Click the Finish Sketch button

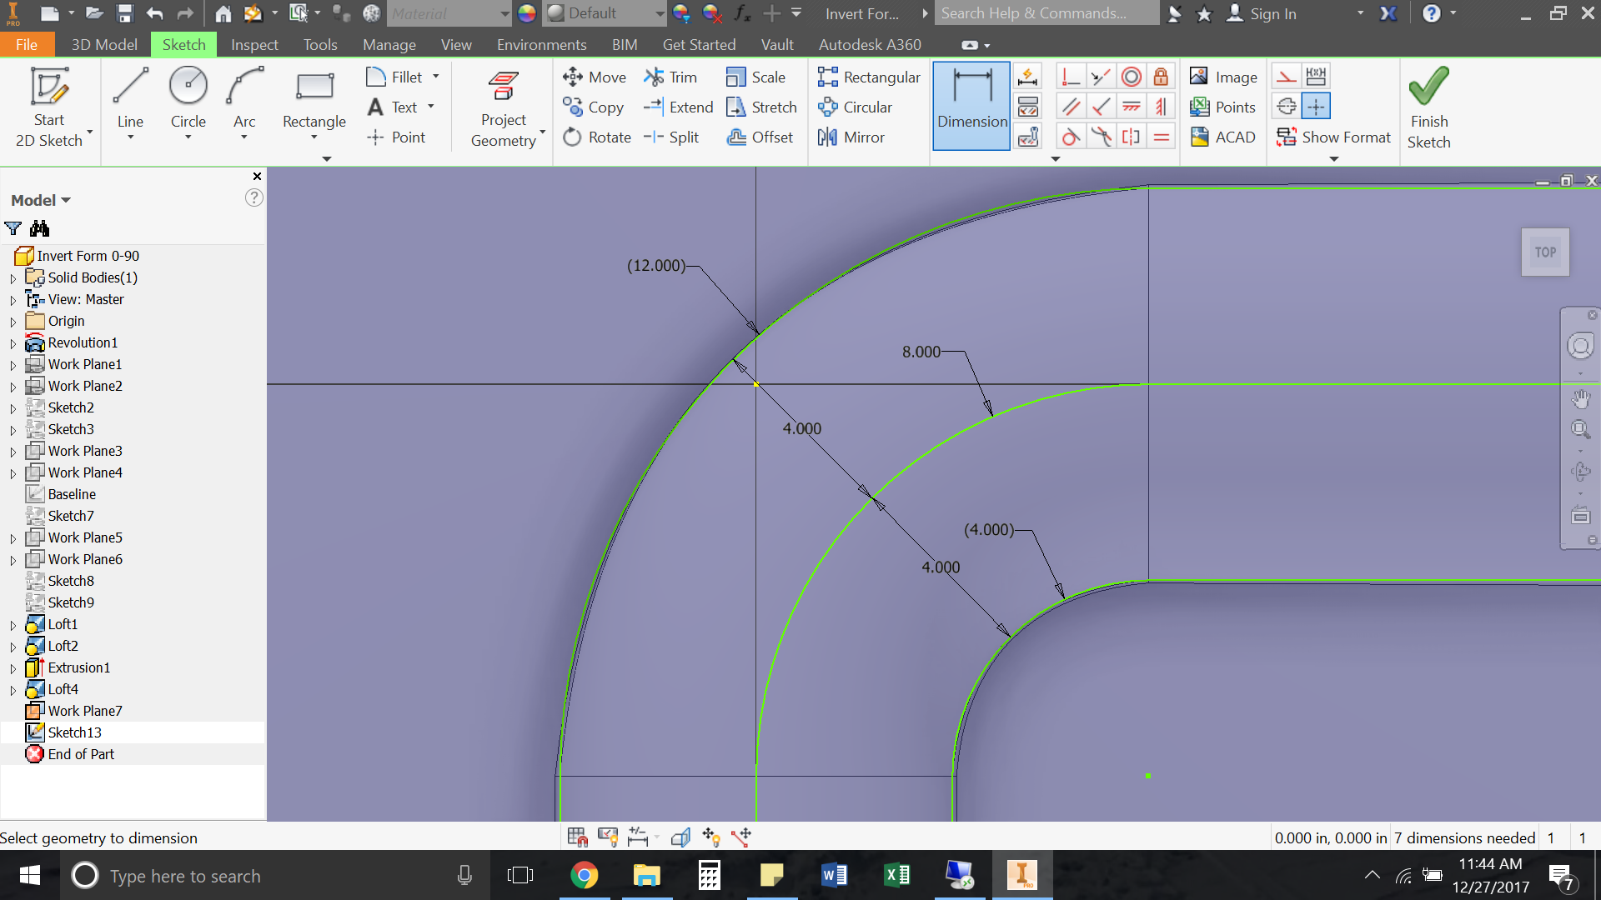pos(1428,107)
